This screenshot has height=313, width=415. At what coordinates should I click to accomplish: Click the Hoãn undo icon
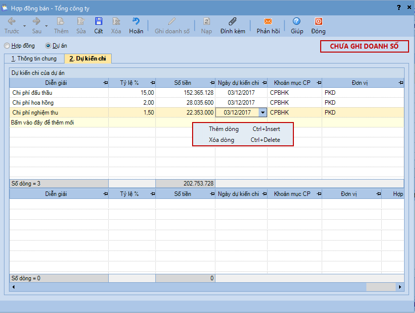tap(136, 22)
